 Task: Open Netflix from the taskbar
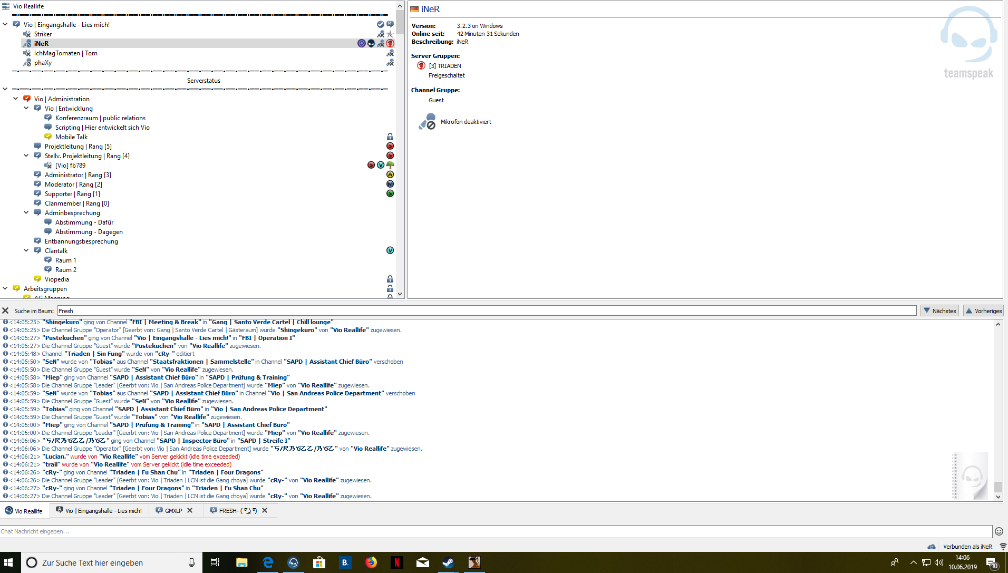pos(396,562)
